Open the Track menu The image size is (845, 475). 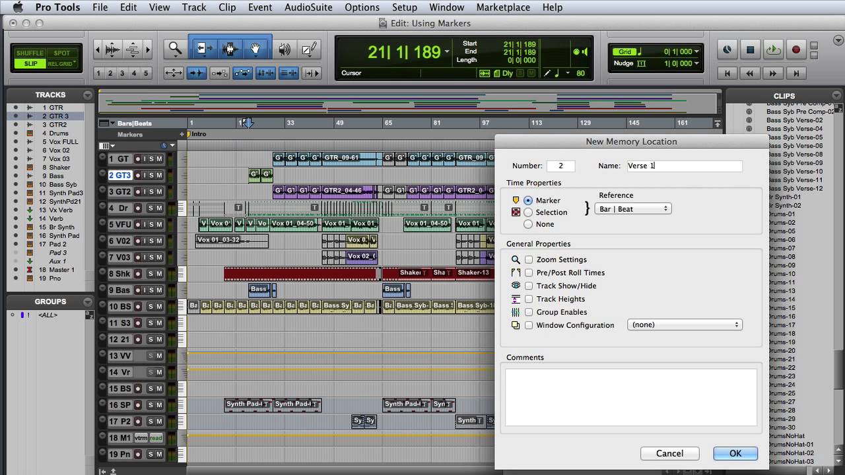[x=194, y=7]
